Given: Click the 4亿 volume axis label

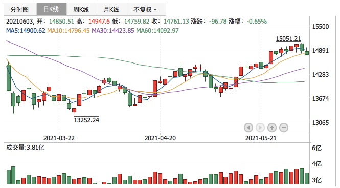Looking at the screenshot, I should pos(317,163).
